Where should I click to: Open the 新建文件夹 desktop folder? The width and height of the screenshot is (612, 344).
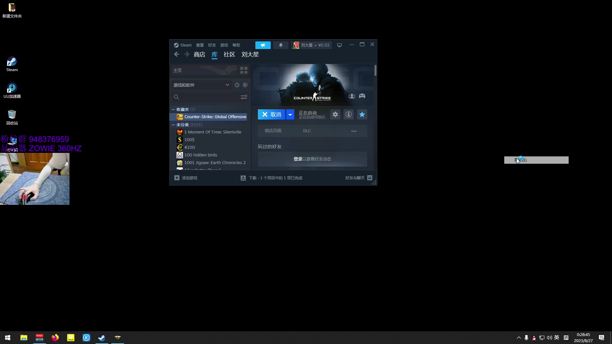(x=12, y=11)
